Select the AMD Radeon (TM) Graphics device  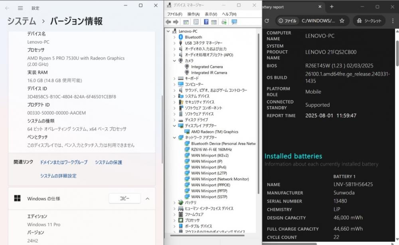point(215,132)
